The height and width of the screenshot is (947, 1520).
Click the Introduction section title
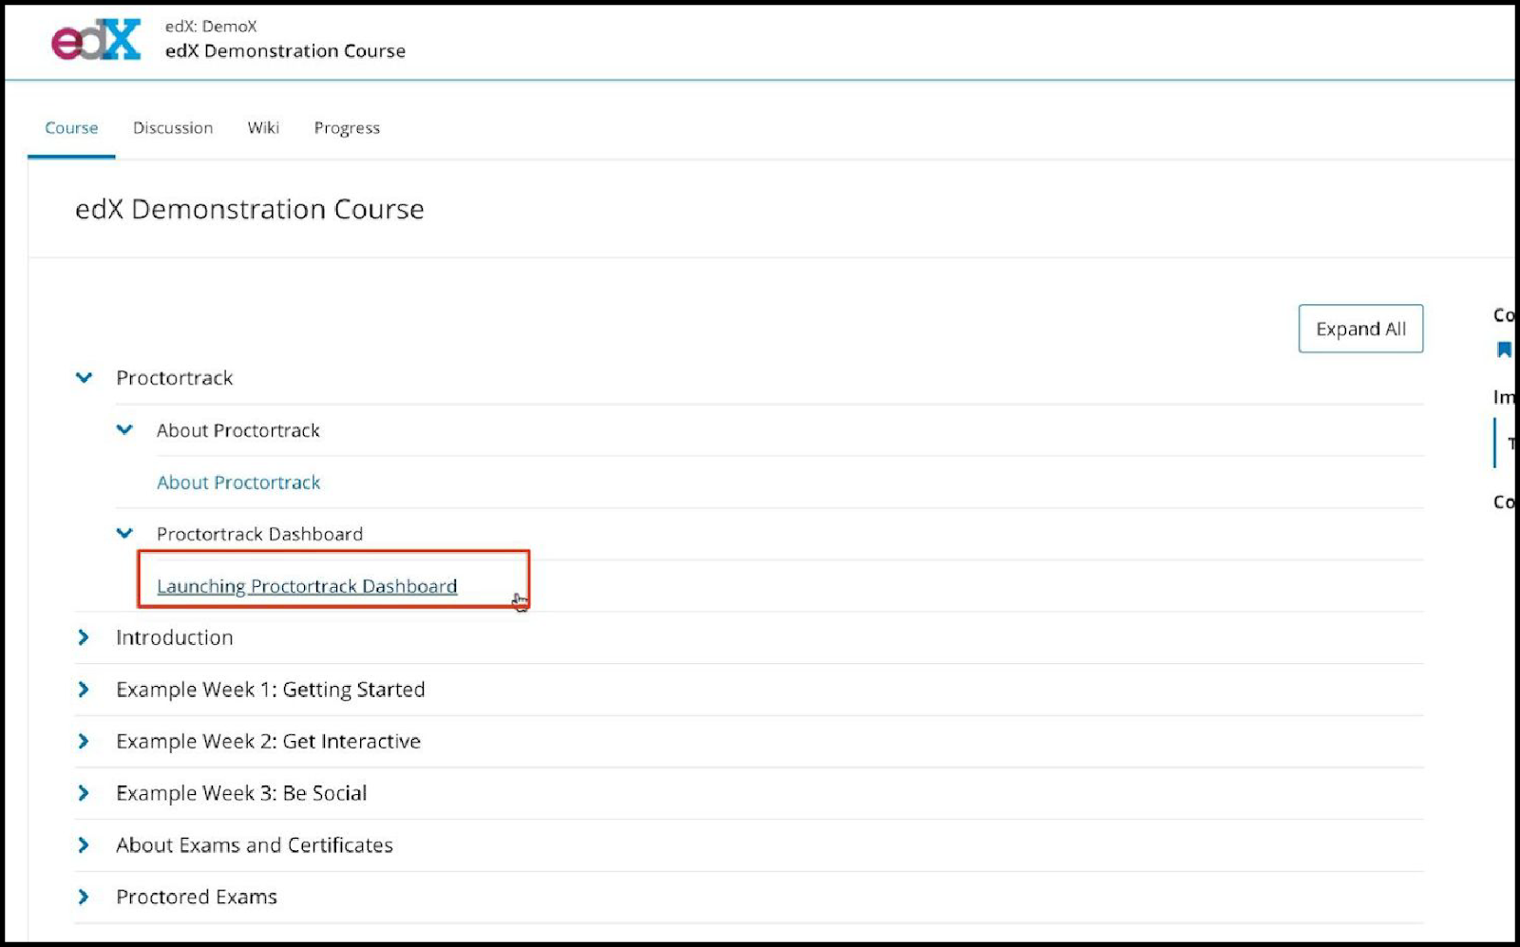click(x=174, y=637)
